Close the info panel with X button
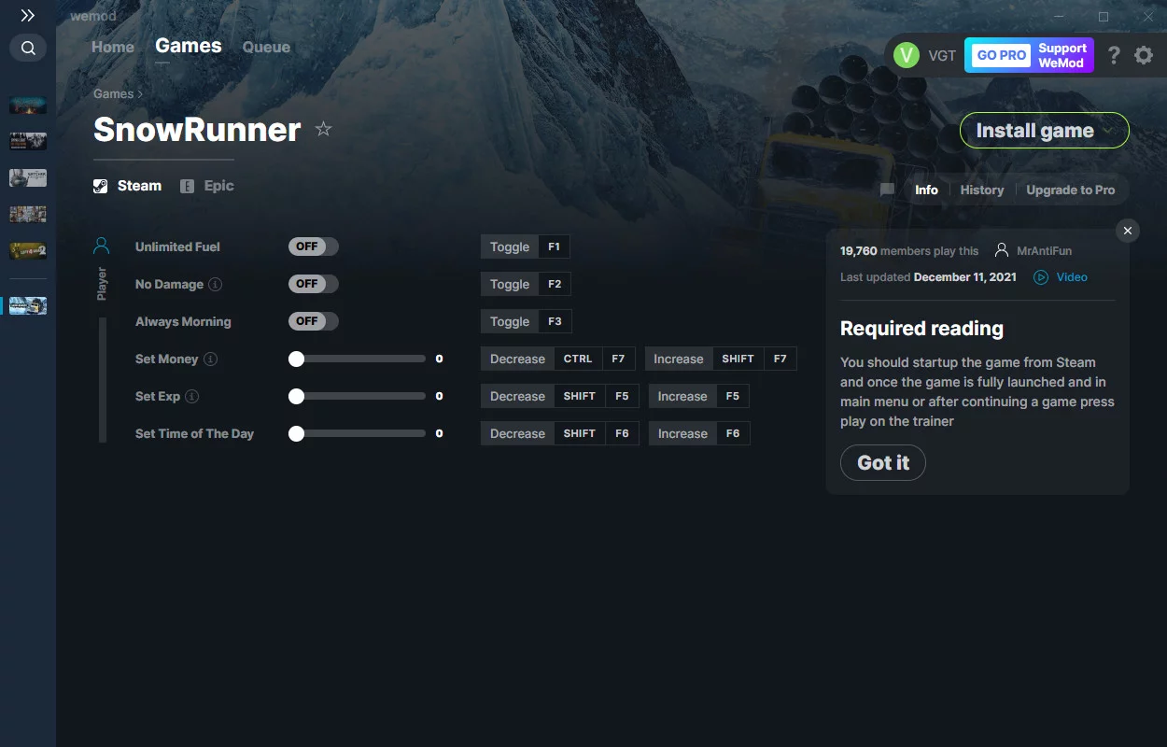This screenshot has width=1167, height=747. click(1128, 231)
